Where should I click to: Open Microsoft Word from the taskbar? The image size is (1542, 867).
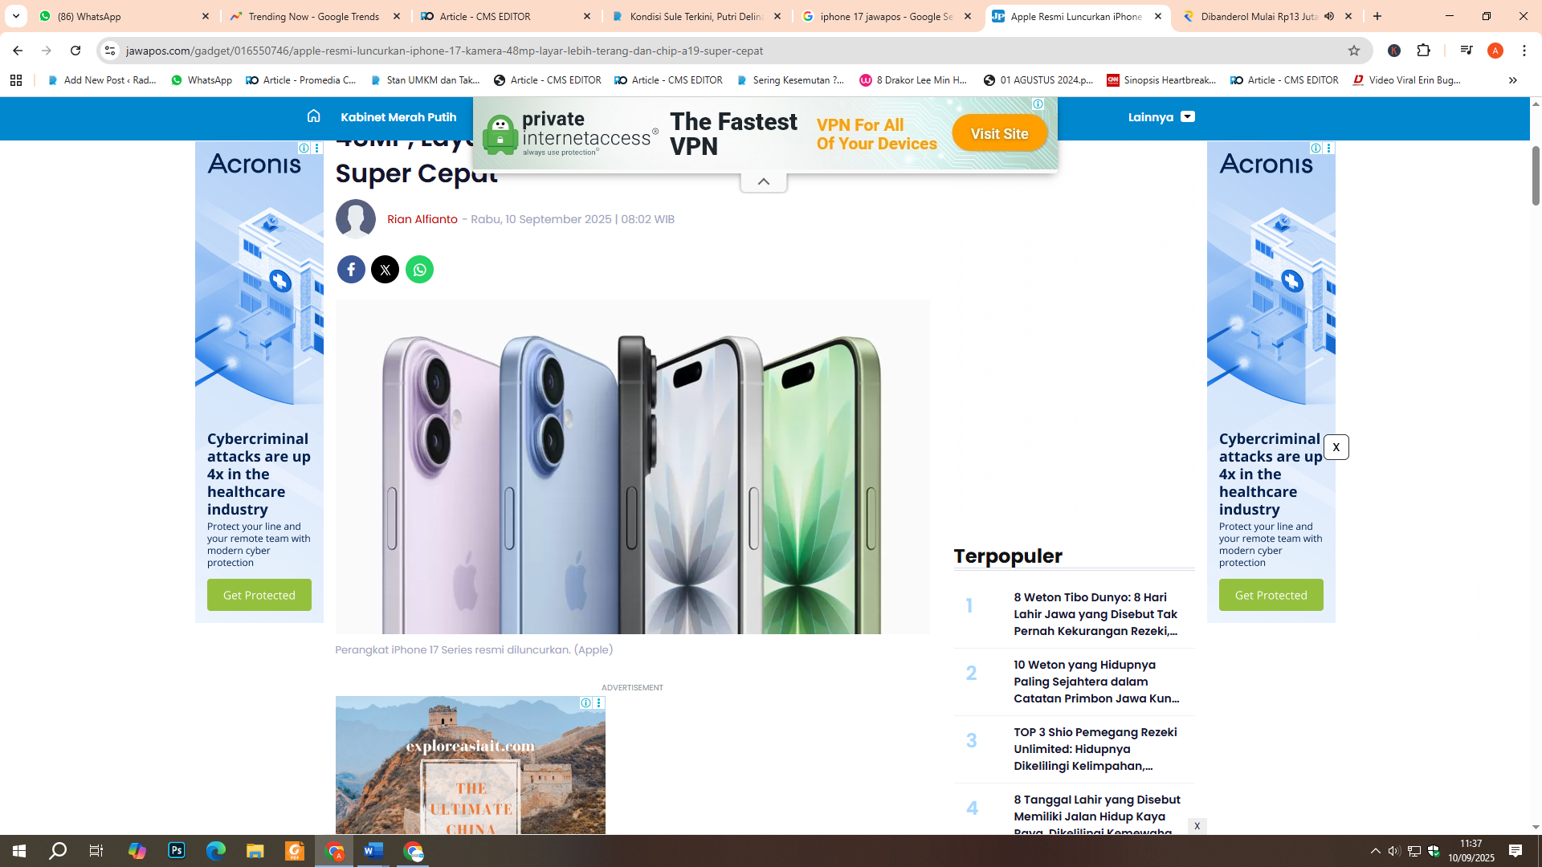pyautogui.click(x=373, y=850)
